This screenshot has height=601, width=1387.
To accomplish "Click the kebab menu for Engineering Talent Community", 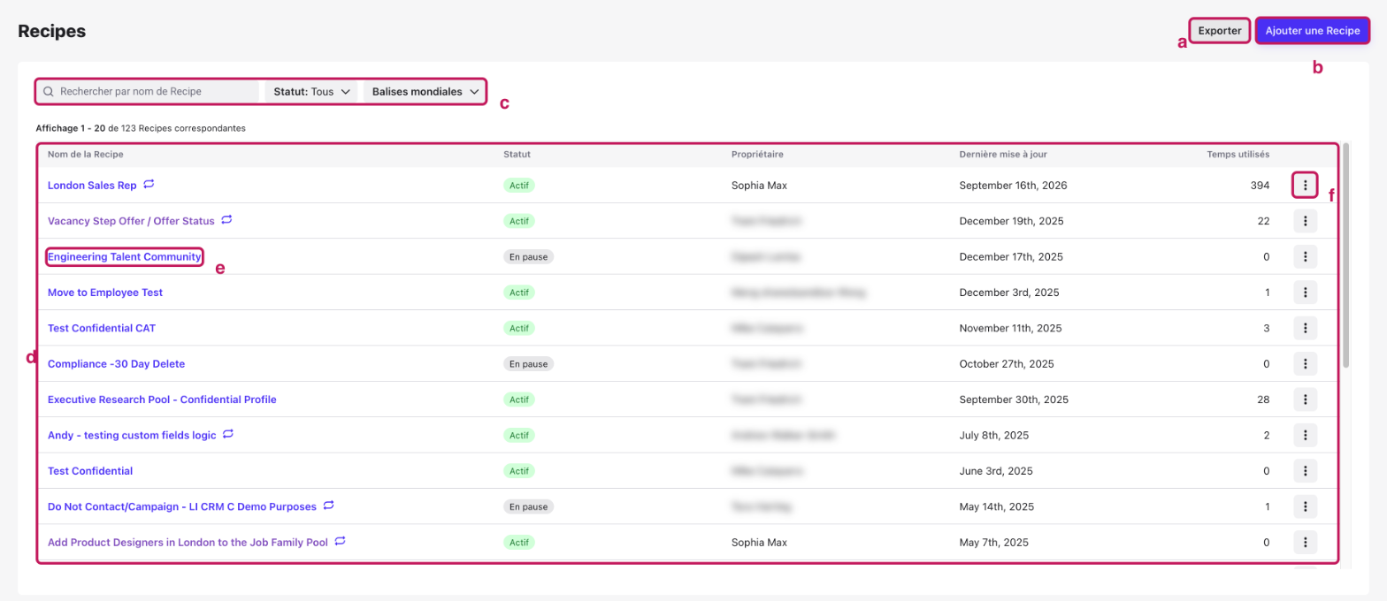I will (1305, 256).
